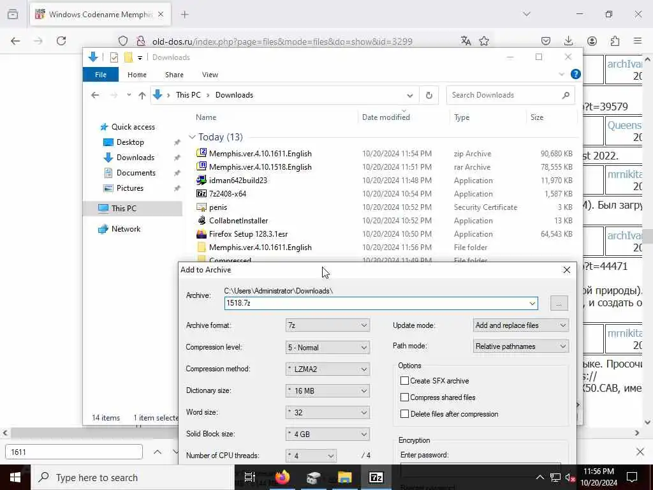Open the Update mode dropdown
Screen dimensions: 653x490
[520, 325]
